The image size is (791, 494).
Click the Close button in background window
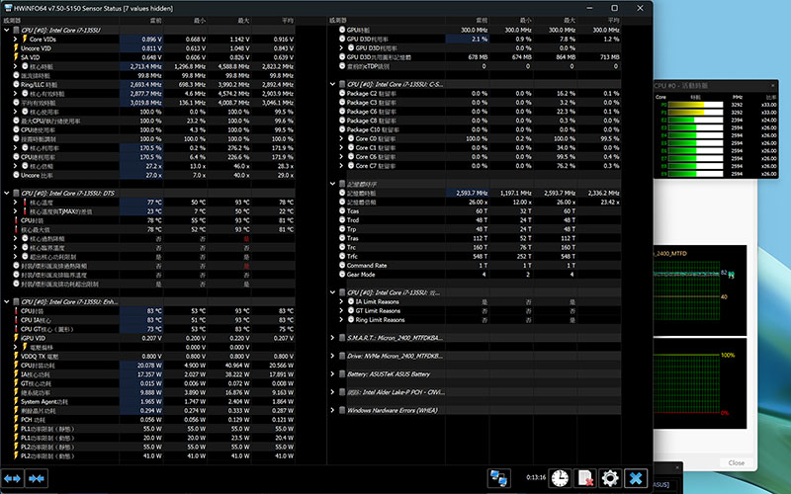point(736,462)
